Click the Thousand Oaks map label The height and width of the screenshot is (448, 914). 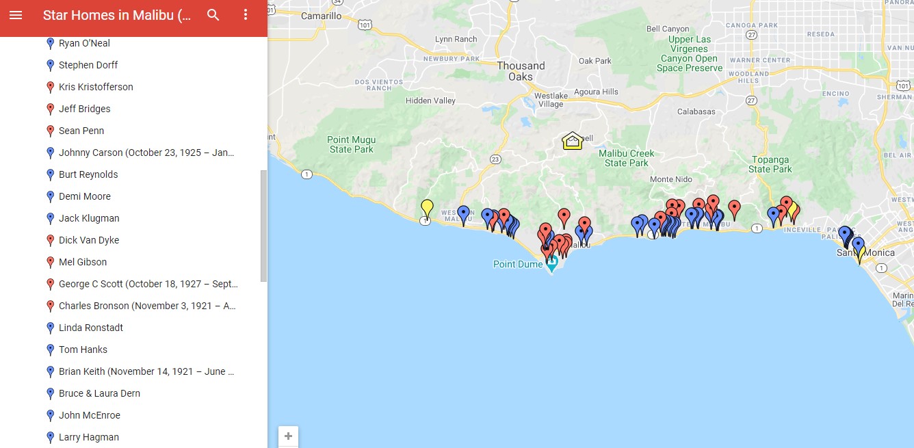[x=521, y=71]
